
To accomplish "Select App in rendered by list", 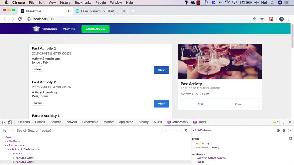I will coord(200,162).
